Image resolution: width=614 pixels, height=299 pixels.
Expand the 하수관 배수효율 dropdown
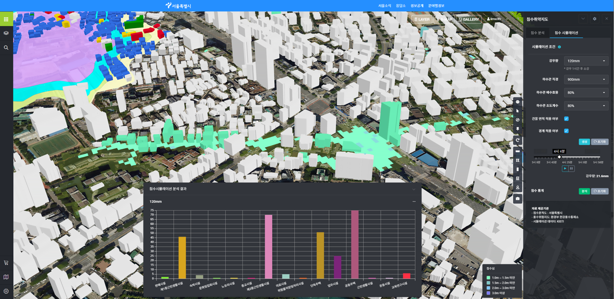click(586, 93)
